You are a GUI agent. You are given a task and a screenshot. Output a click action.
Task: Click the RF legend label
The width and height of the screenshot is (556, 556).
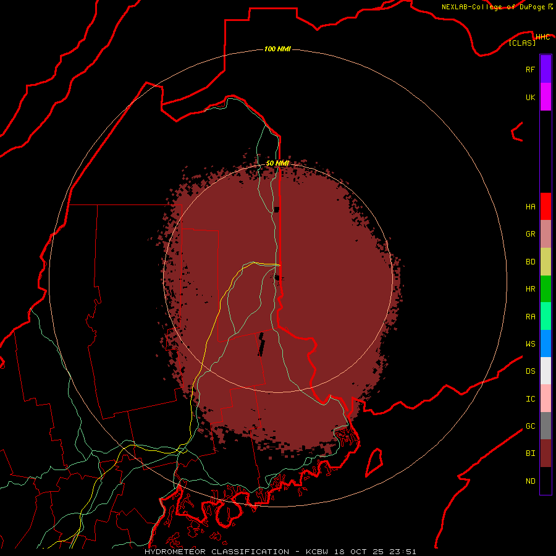(x=530, y=69)
